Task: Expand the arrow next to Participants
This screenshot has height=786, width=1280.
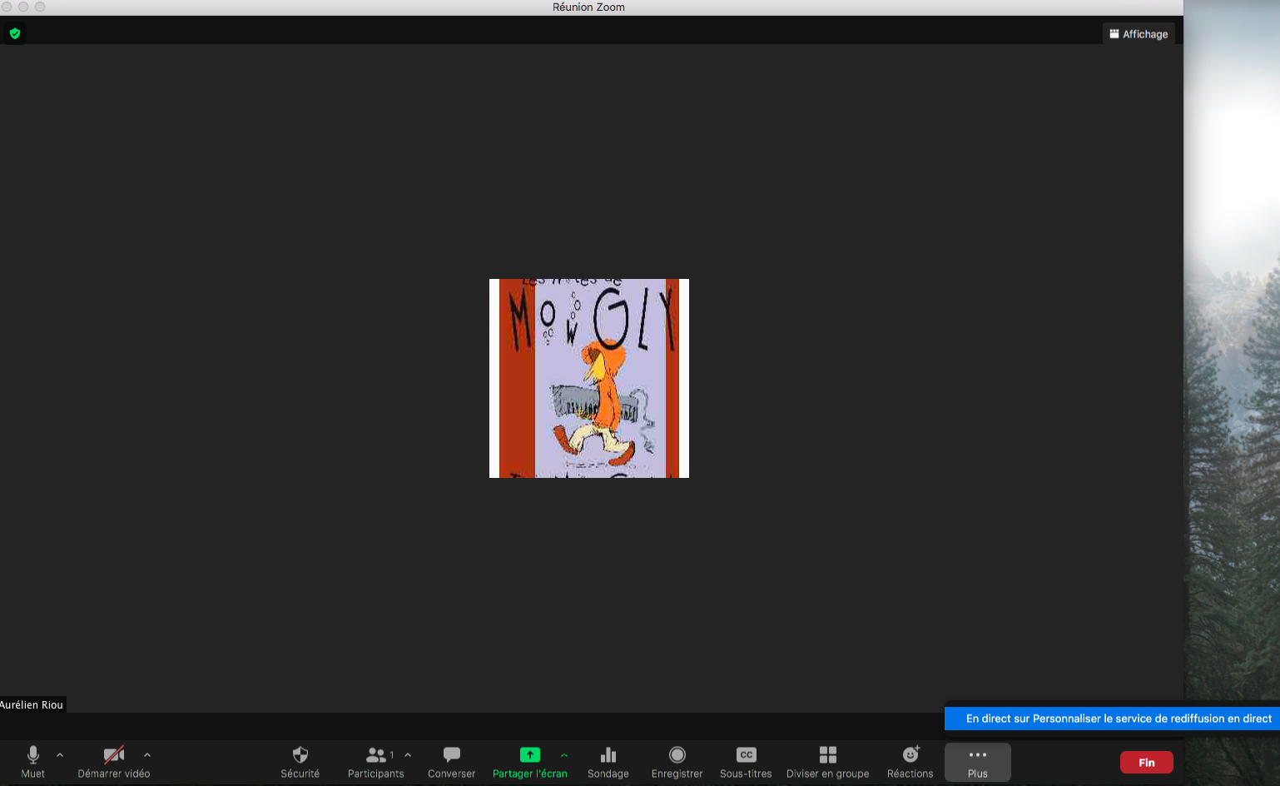Action: coord(408,755)
